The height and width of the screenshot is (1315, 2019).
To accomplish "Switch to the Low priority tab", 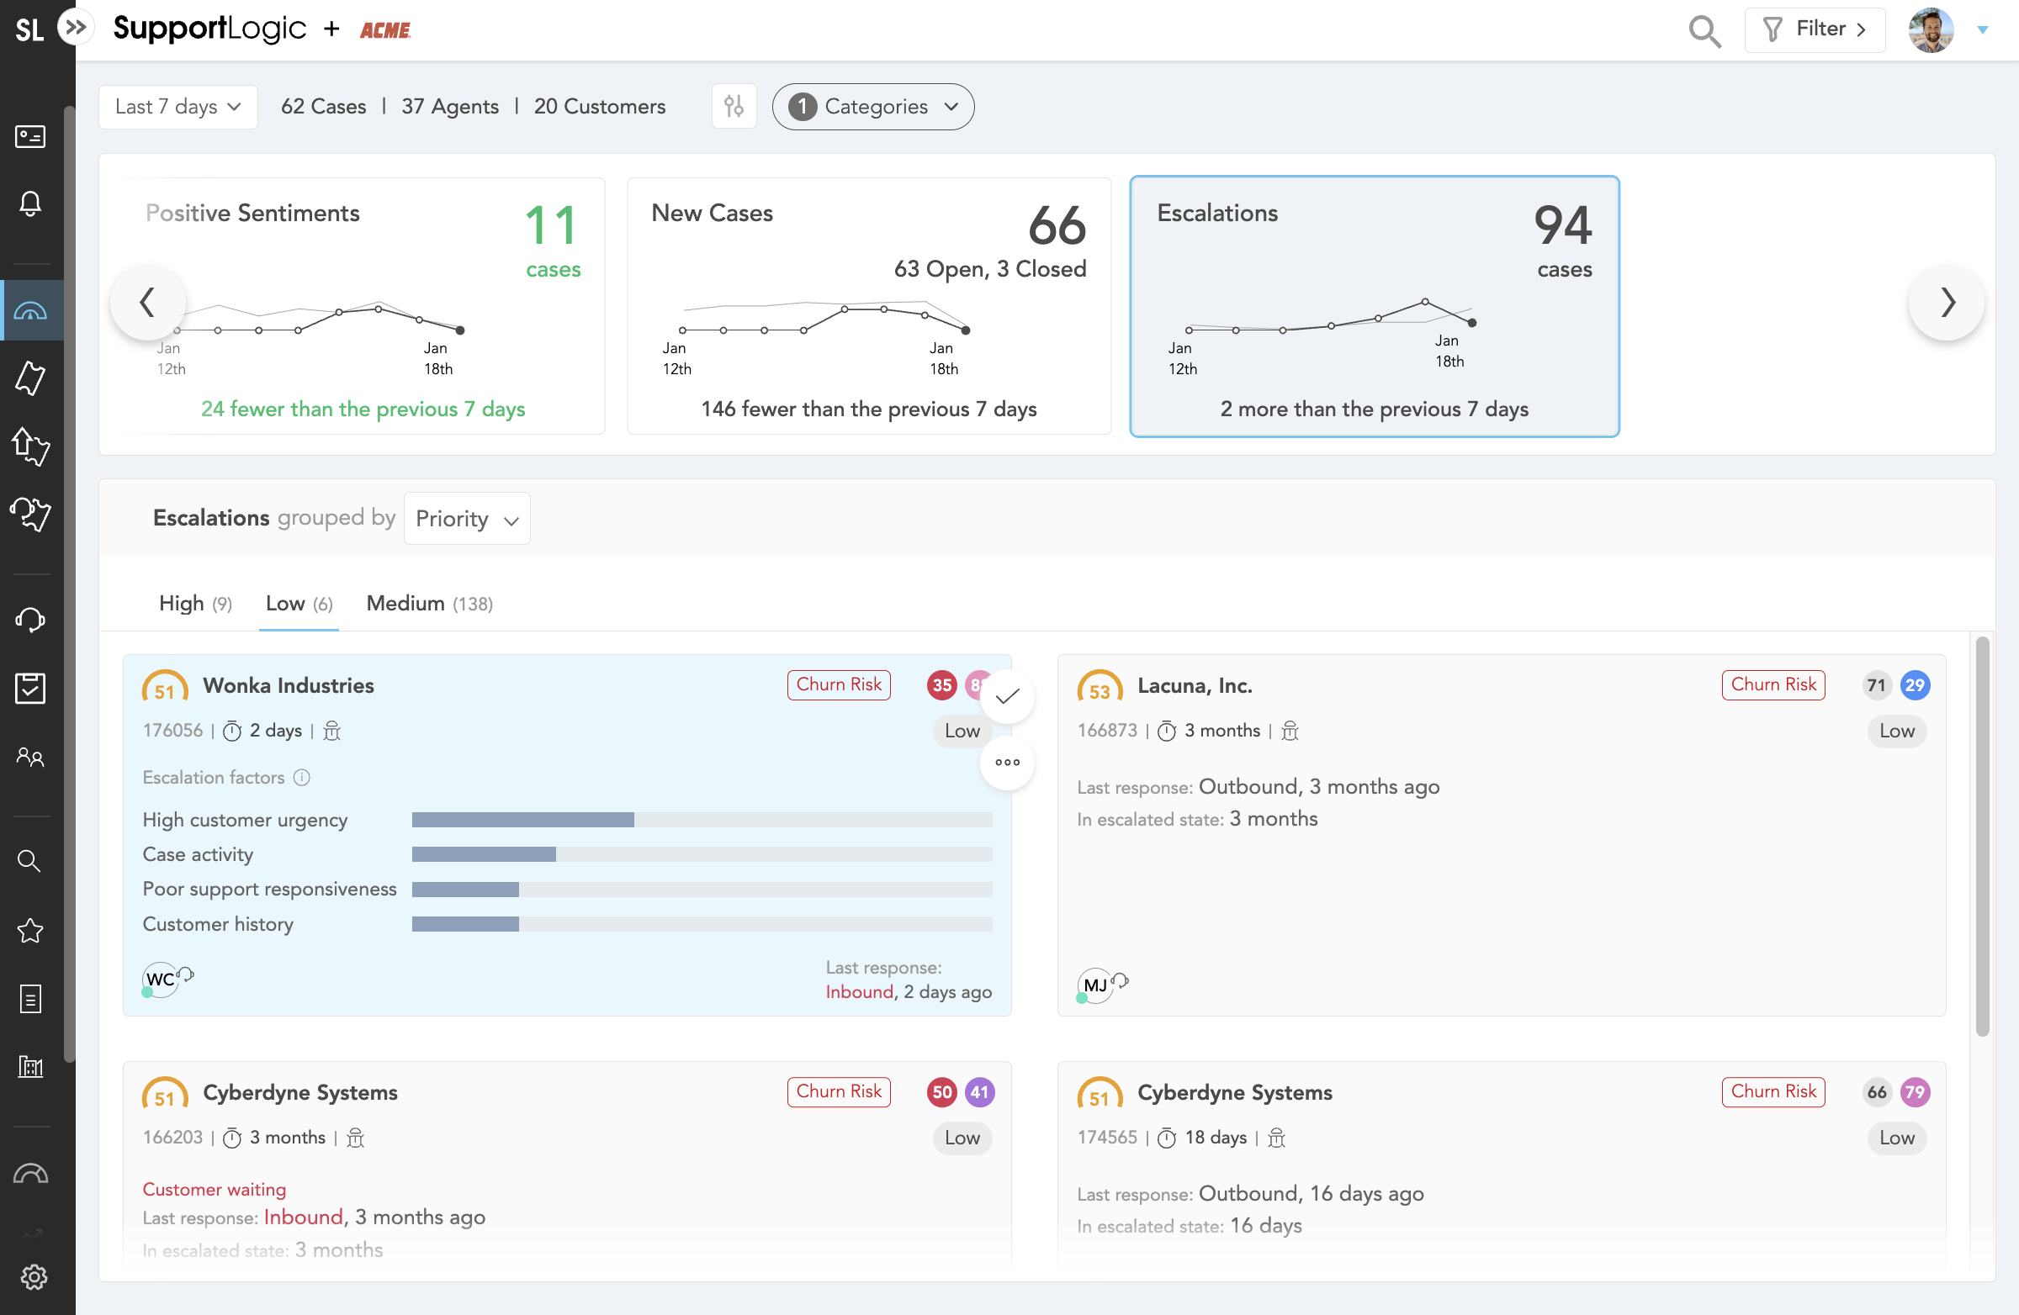I will pyautogui.click(x=299, y=603).
